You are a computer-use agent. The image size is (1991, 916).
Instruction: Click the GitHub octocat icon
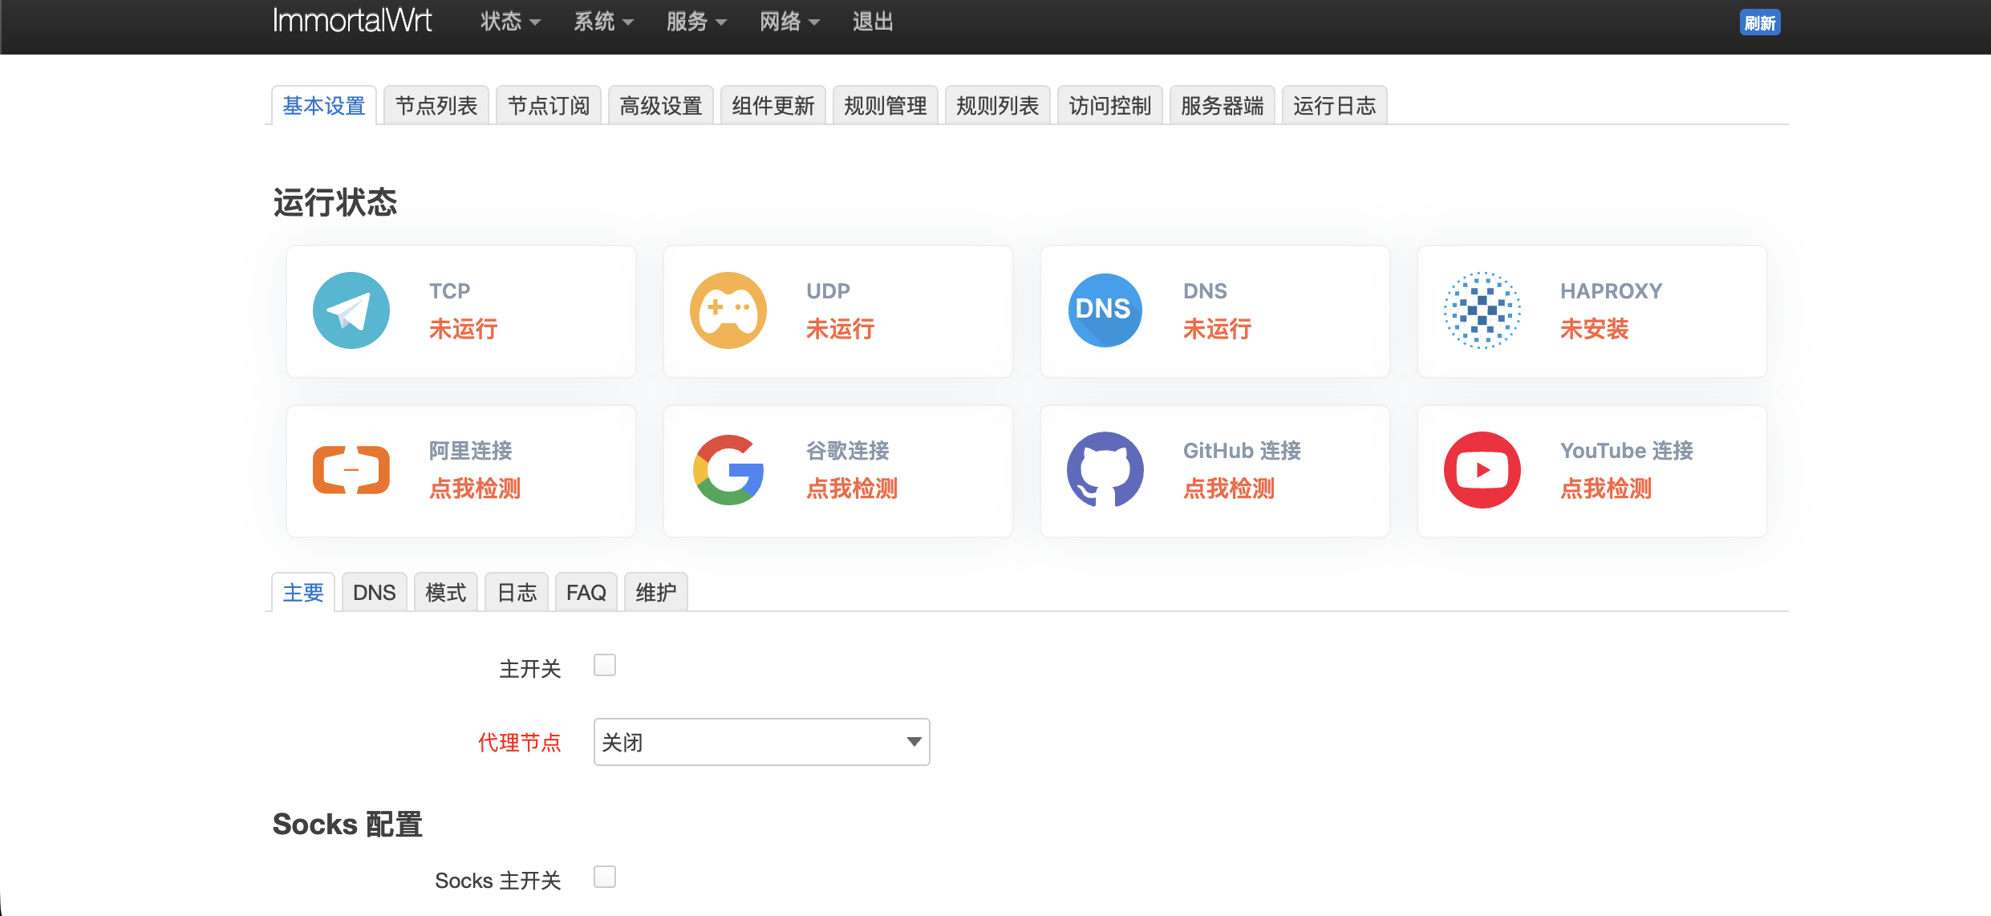tap(1105, 470)
